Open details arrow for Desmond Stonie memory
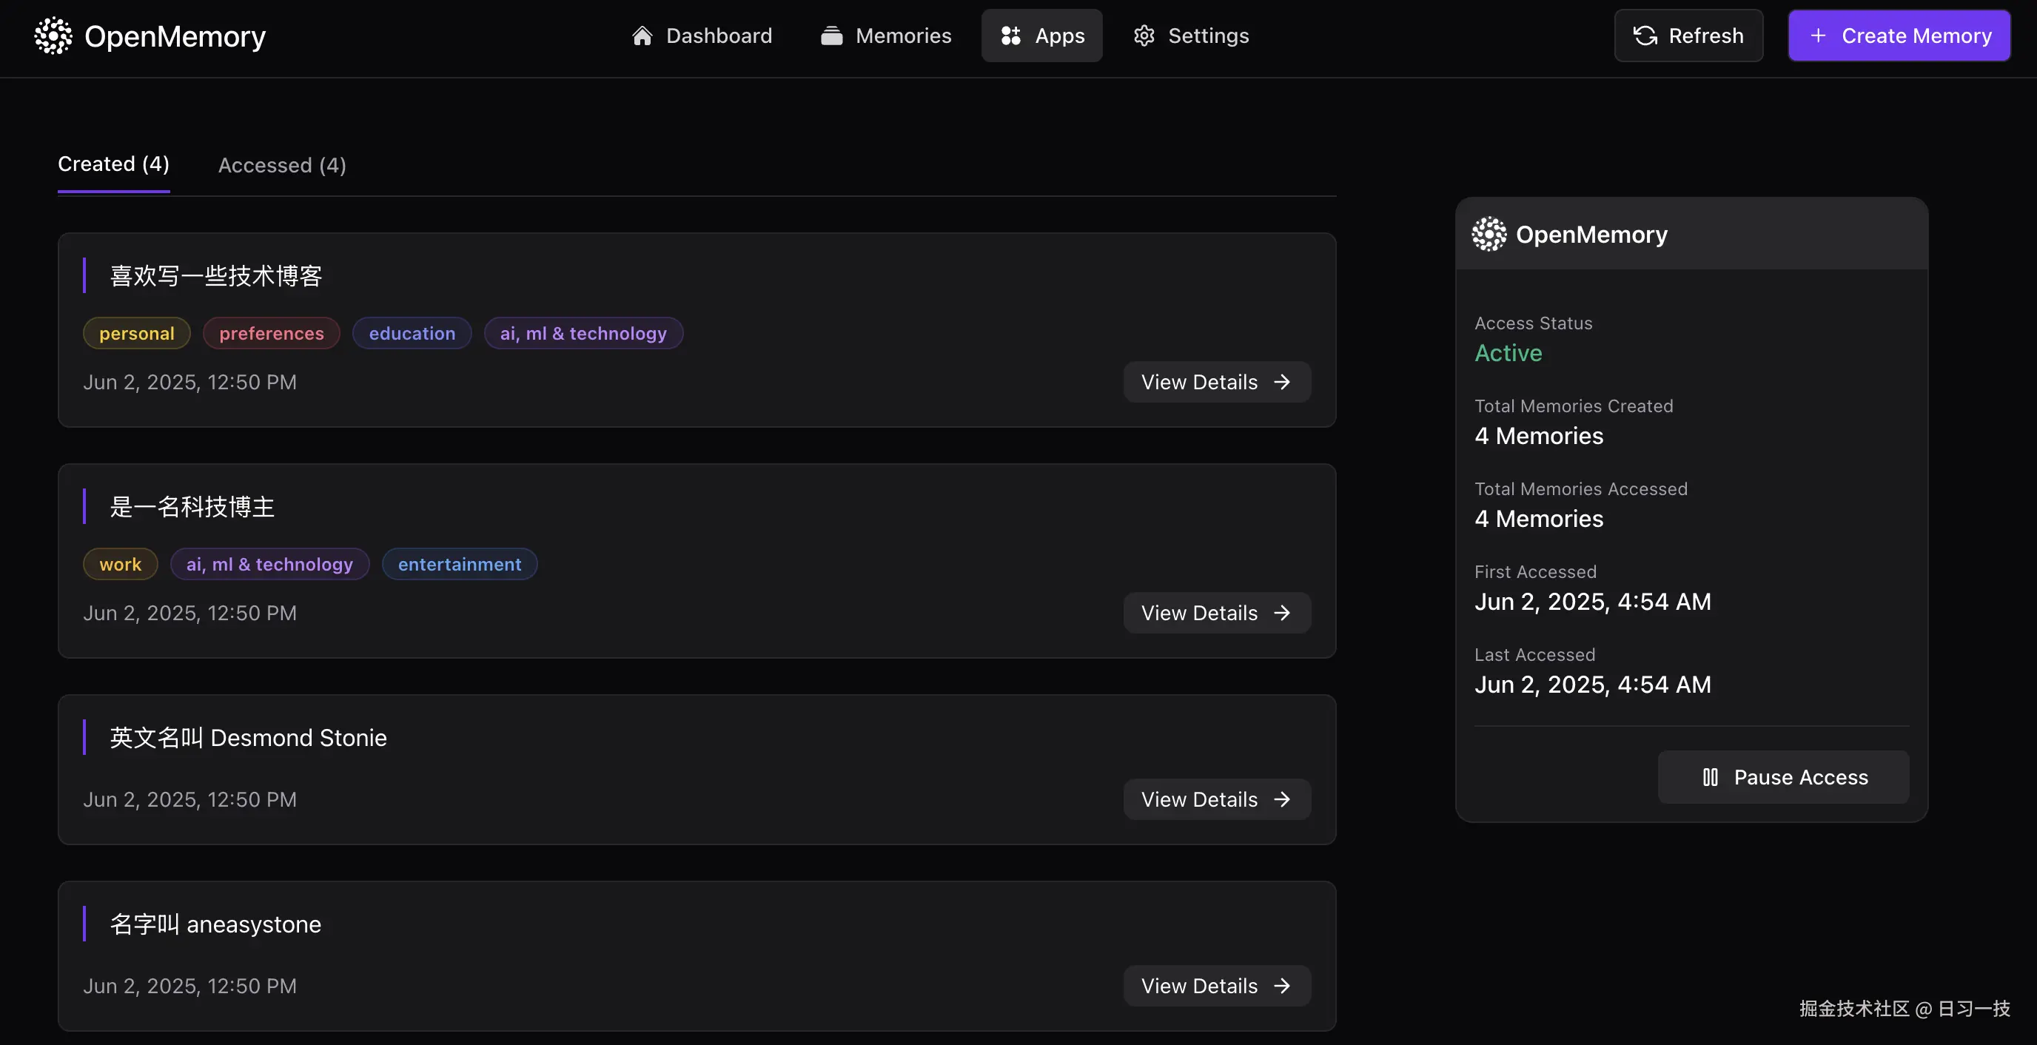This screenshot has height=1045, width=2037. coord(1281,799)
